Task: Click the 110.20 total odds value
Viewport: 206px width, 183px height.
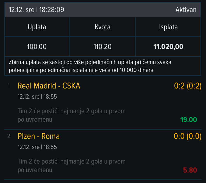Action: click(102, 47)
